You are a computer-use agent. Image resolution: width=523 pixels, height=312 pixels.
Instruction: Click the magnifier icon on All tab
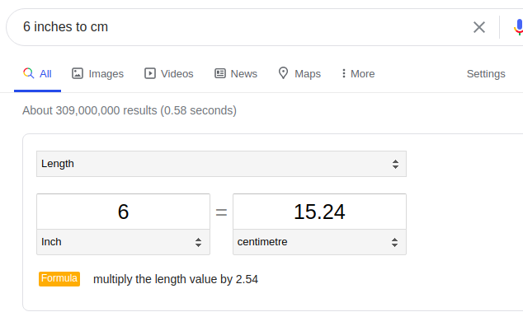(29, 73)
